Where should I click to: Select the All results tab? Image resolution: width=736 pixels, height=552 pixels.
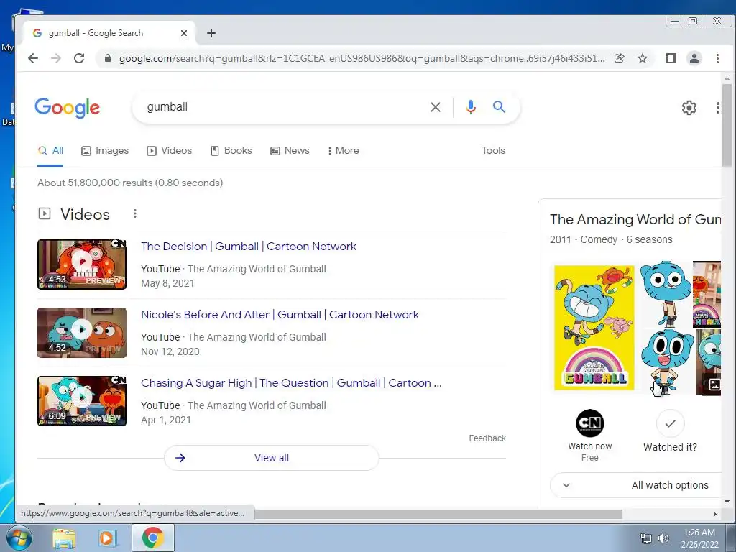pyautogui.click(x=50, y=151)
